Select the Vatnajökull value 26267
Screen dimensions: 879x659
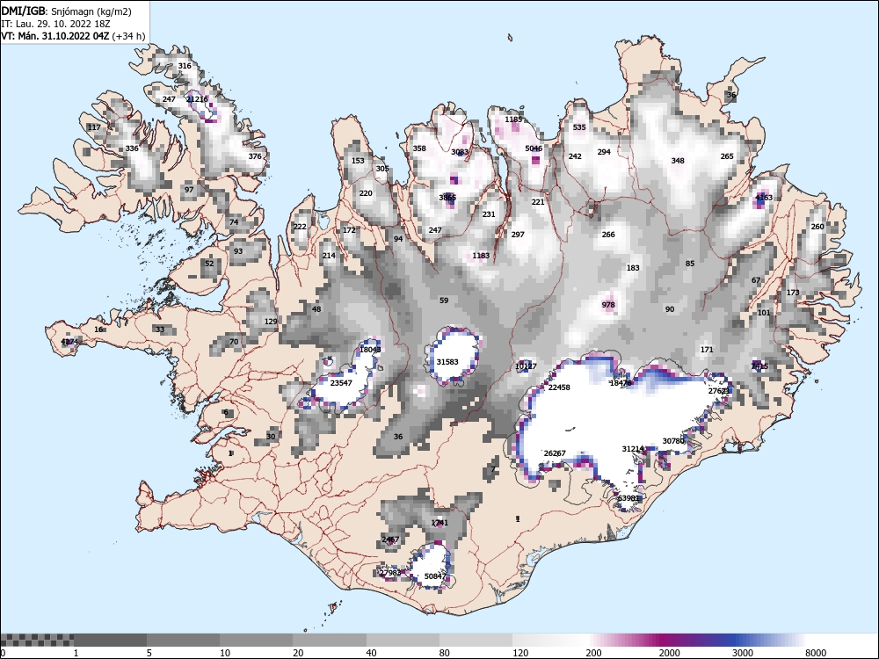[x=555, y=453]
